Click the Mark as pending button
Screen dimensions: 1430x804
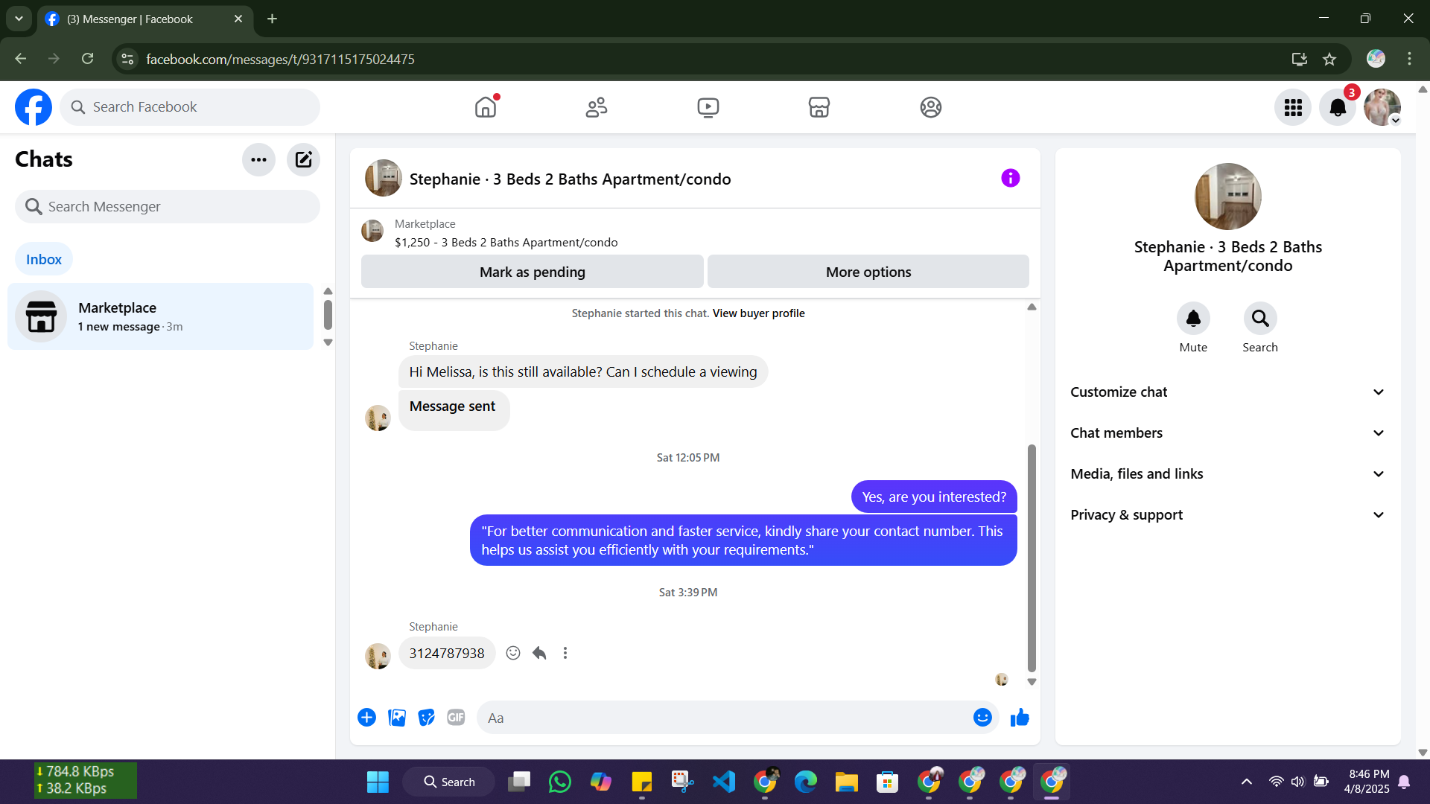[532, 272]
